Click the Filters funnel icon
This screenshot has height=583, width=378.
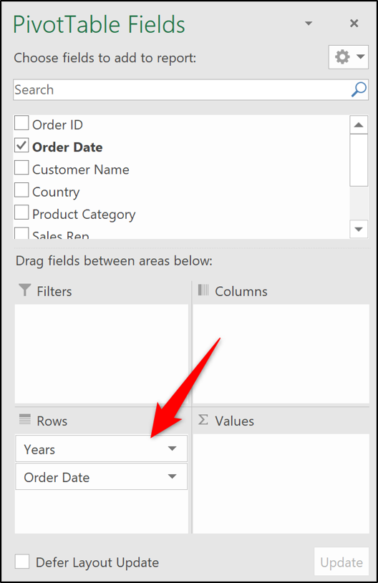[24, 290]
